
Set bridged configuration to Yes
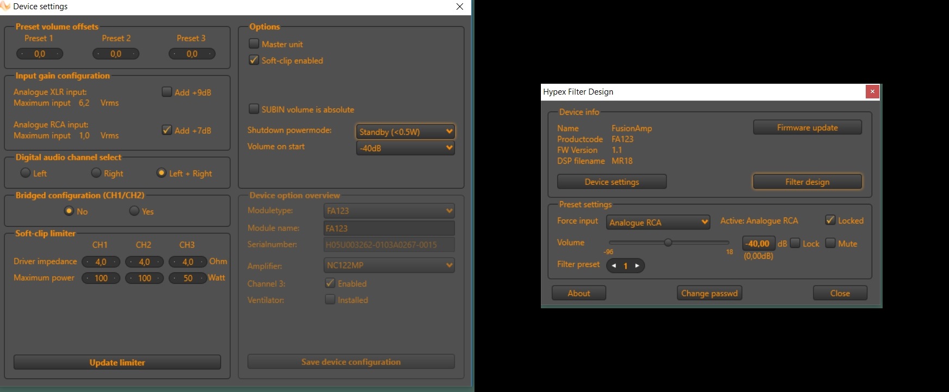pyautogui.click(x=134, y=211)
